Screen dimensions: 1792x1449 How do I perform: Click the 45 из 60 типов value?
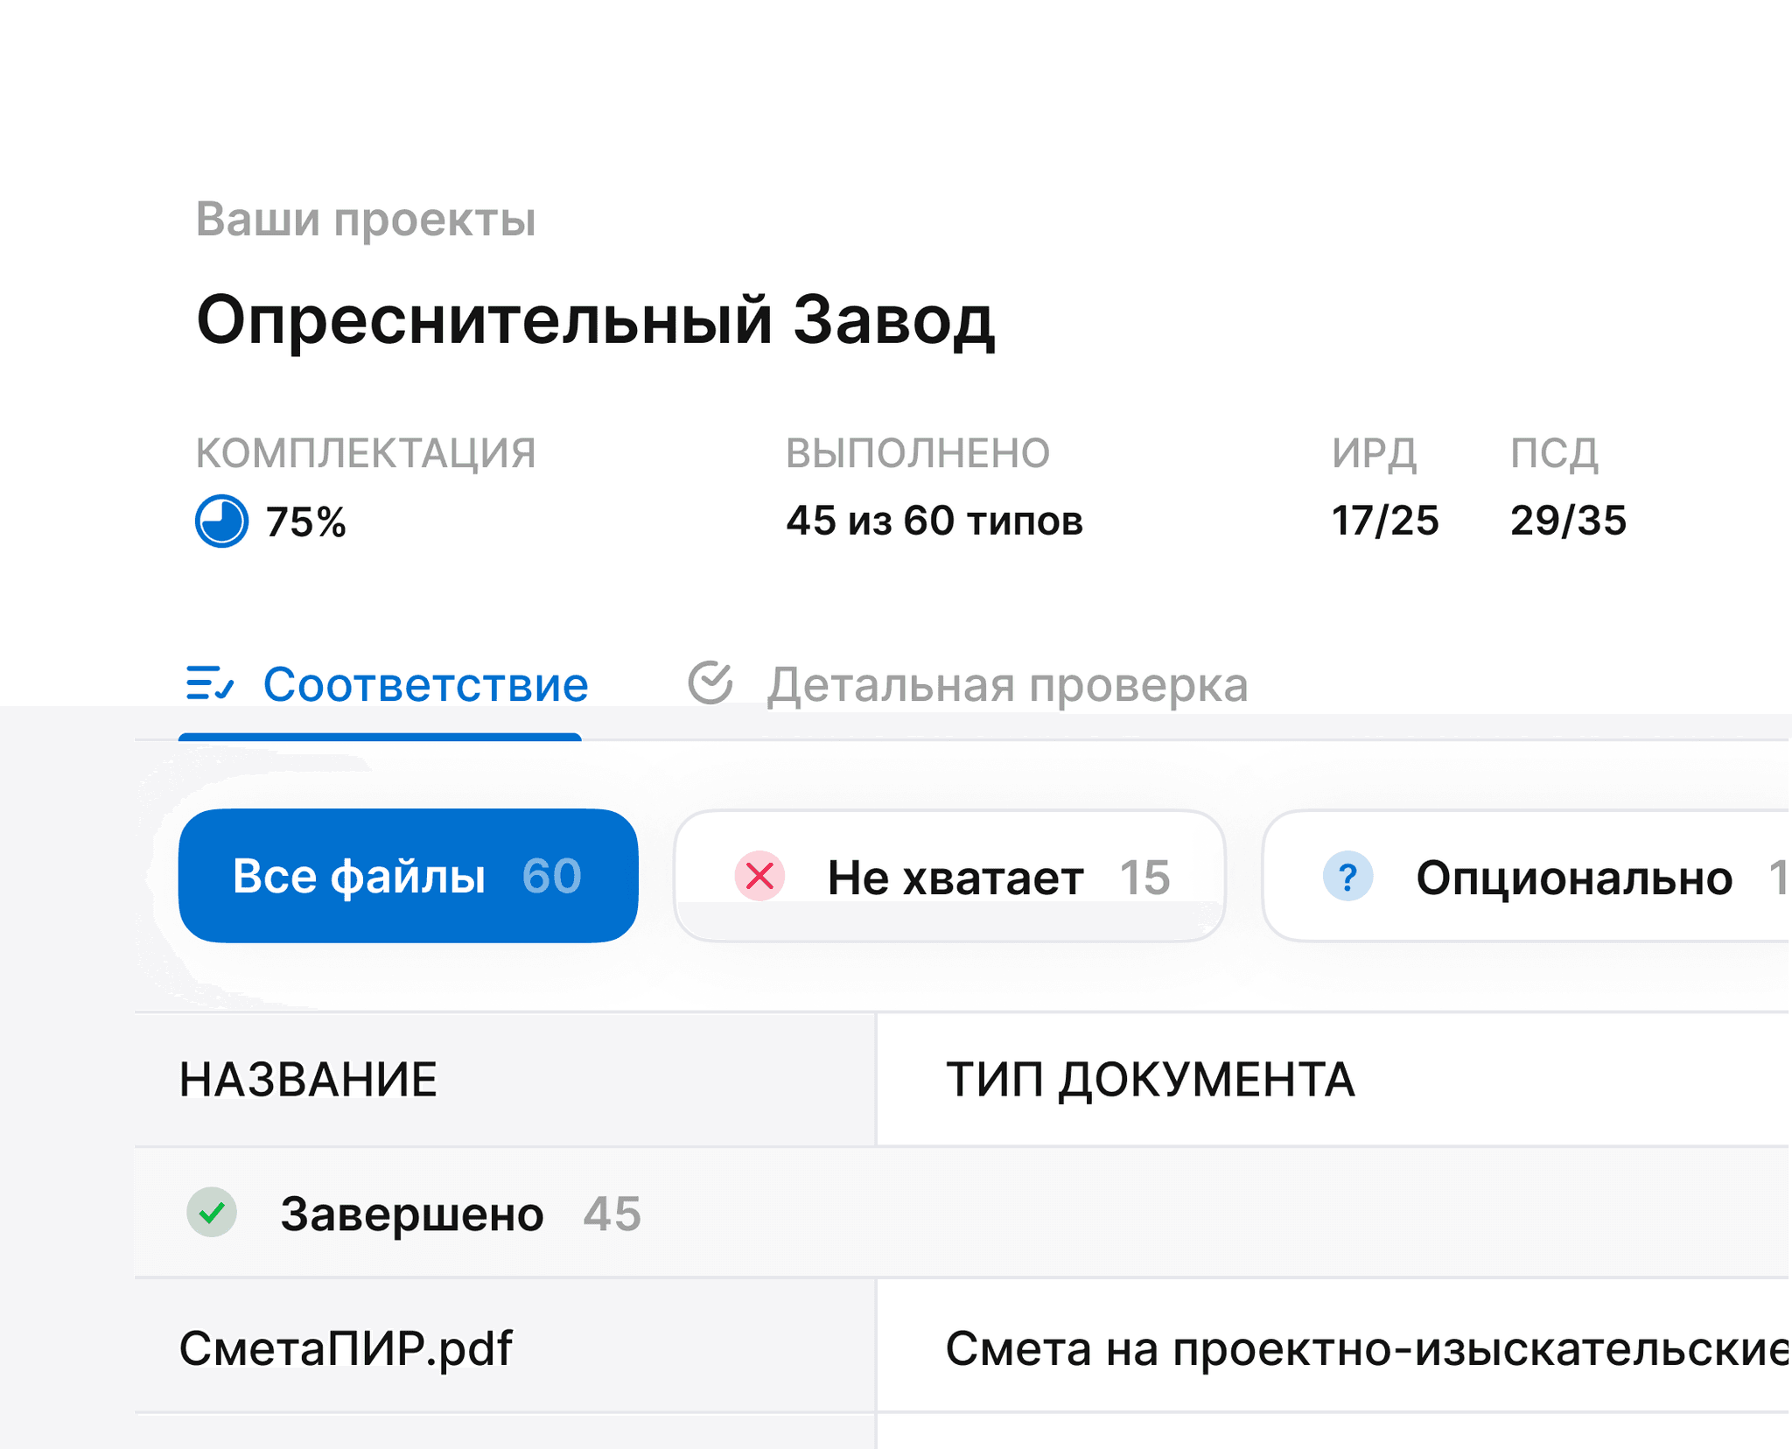click(934, 521)
